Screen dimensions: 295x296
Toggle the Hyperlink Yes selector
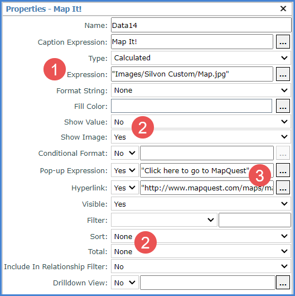[x=125, y=188]
